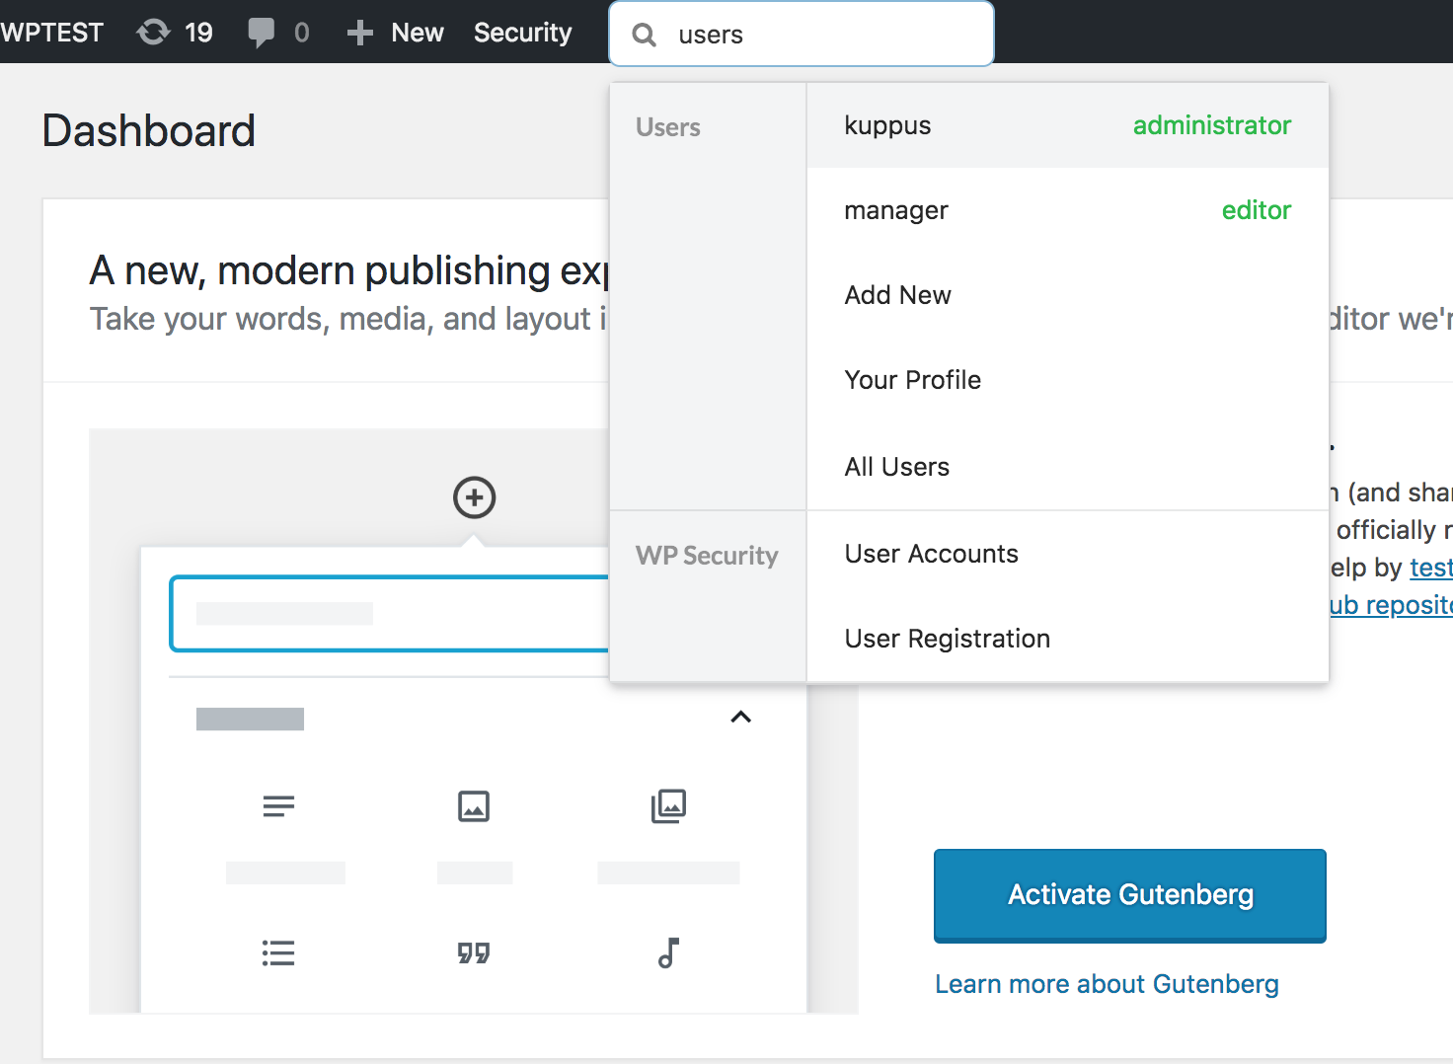The image size is (1453, 1064).
Task: Select the manager editor user result
Action: (x=1066, y=210)
